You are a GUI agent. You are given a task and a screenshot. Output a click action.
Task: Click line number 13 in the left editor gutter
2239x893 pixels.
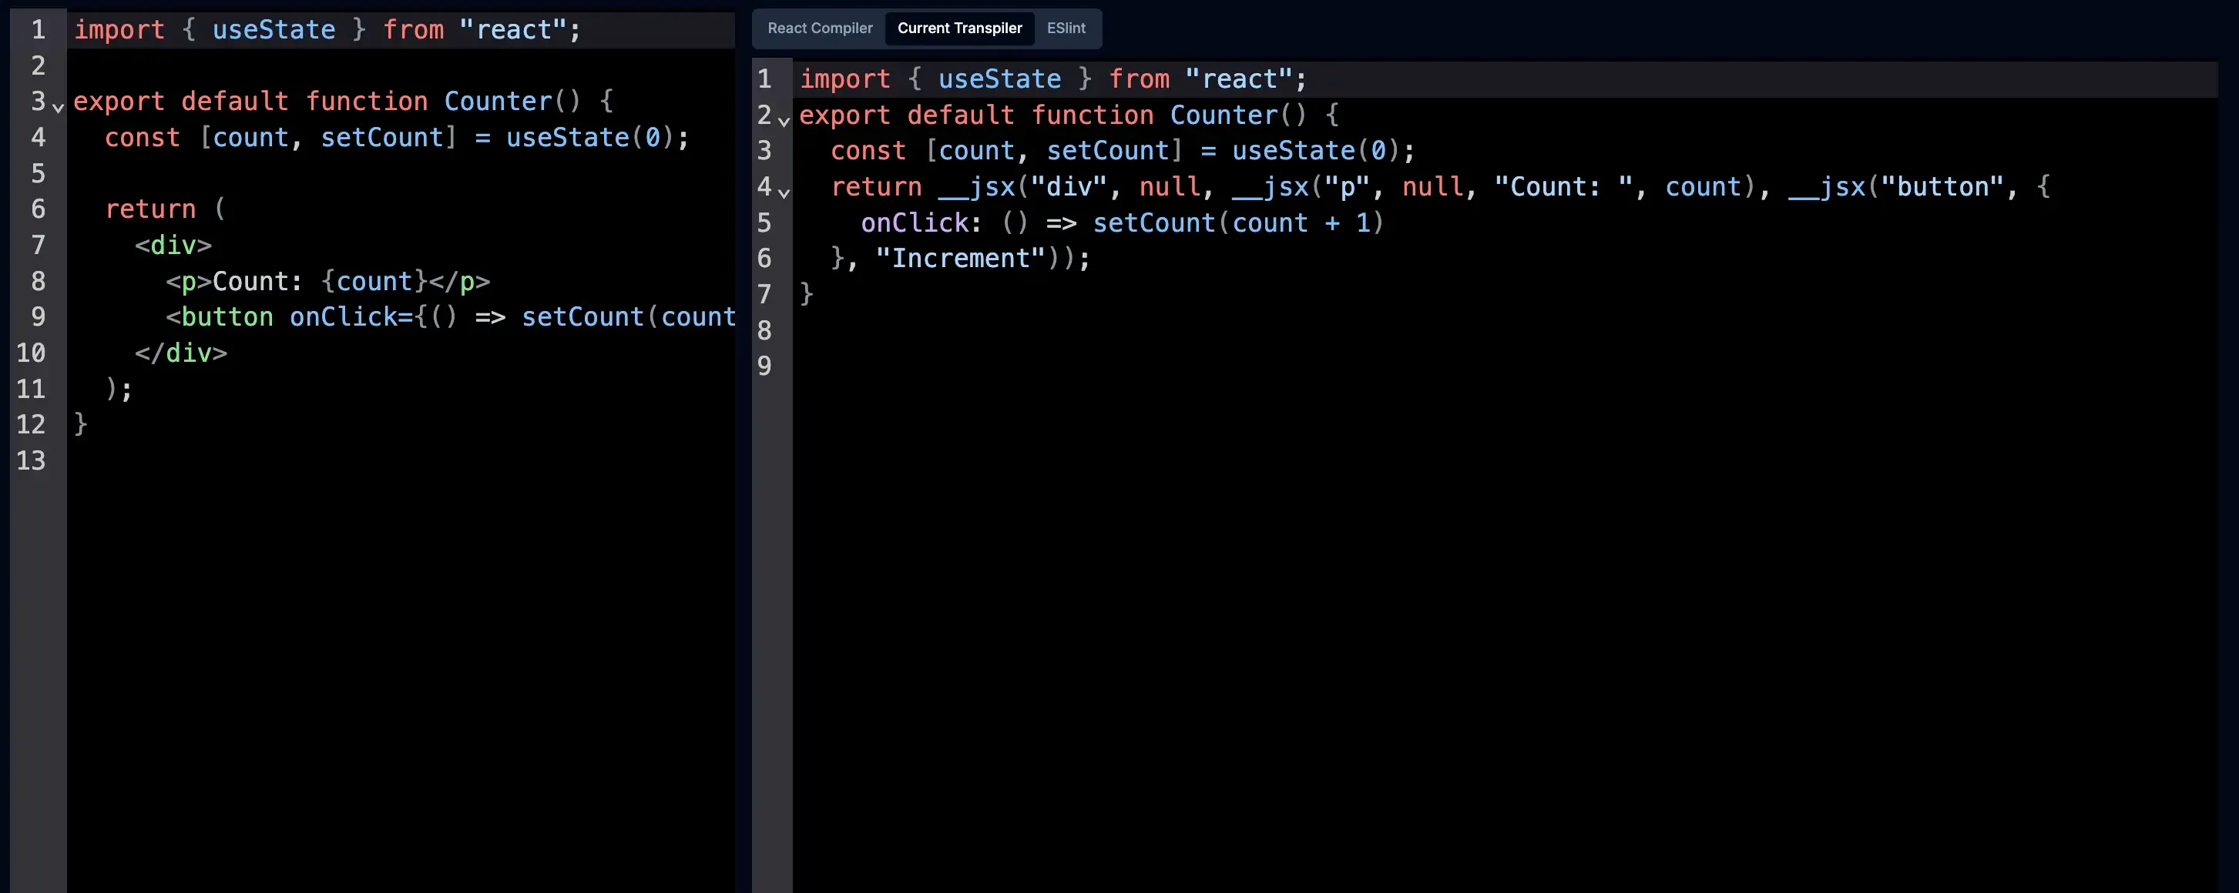click(32, 460)
